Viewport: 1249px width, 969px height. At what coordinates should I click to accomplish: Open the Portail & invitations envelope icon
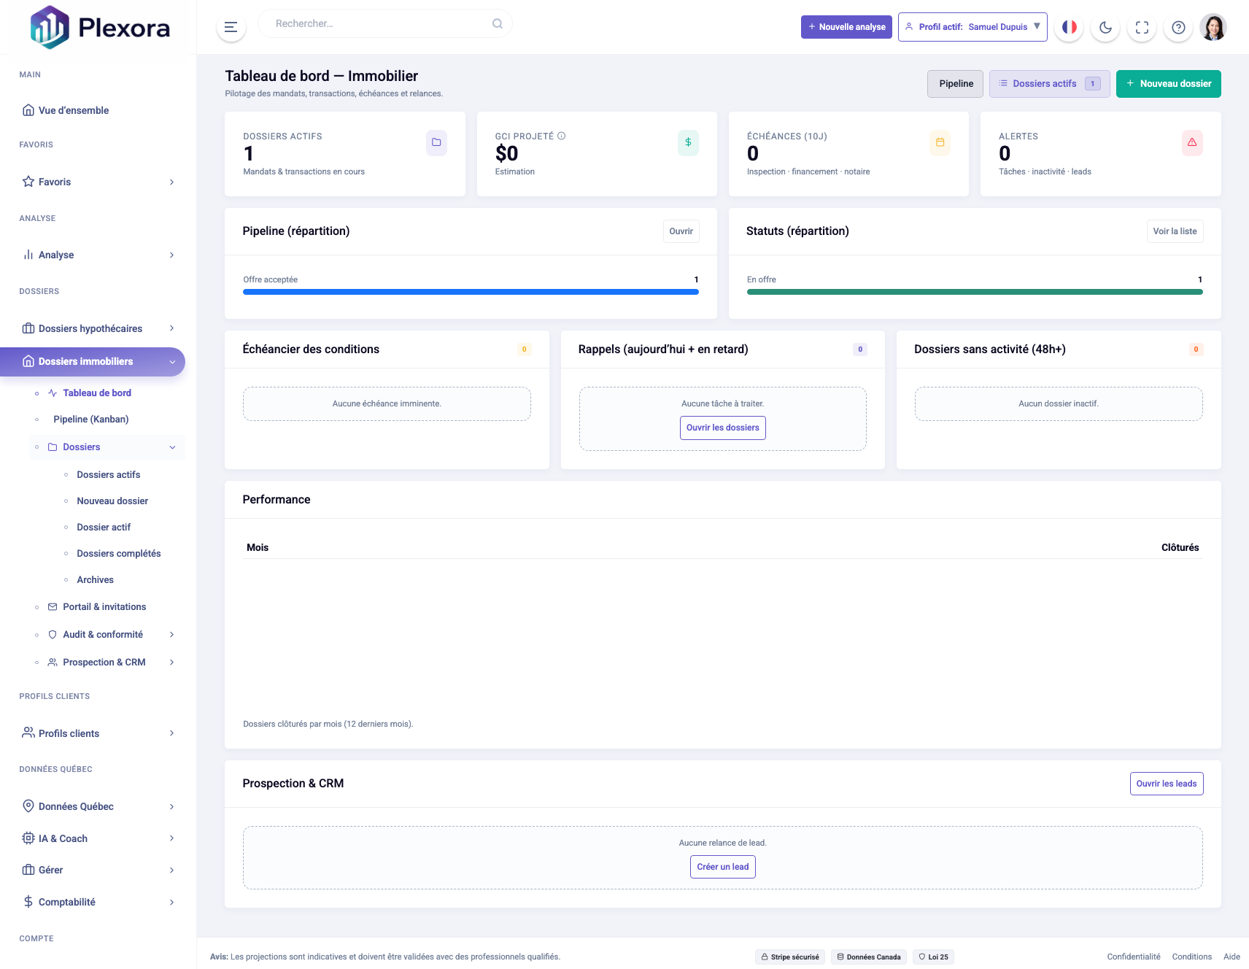click(52, 606)
